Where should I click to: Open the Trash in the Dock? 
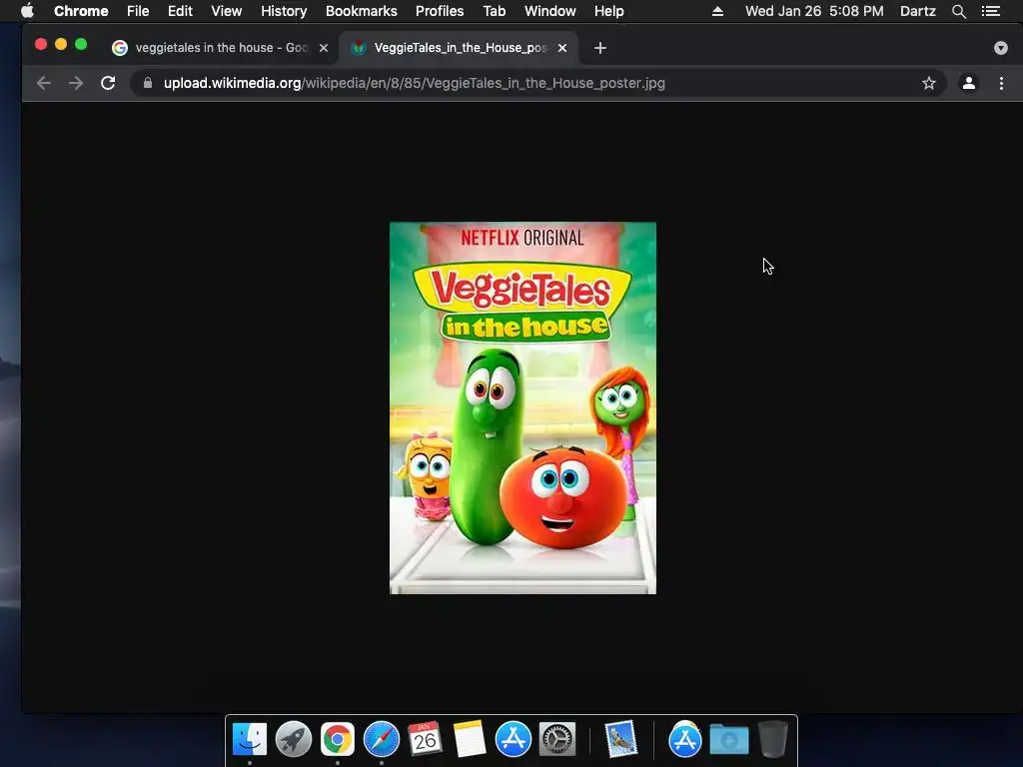tap(772, 740)
